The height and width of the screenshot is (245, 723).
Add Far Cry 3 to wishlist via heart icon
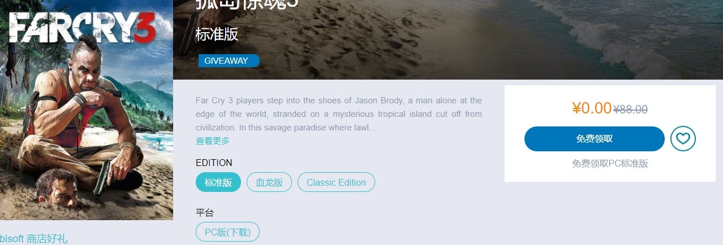683,139
